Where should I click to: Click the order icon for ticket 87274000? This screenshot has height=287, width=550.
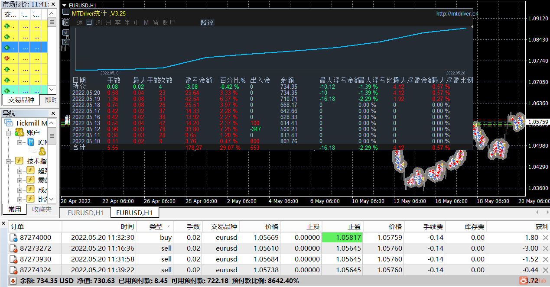pyautogui.click(x=13, y=238)
